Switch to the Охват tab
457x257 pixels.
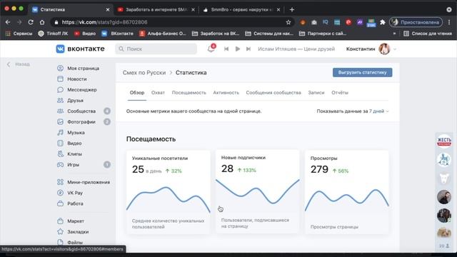click(x=158, y=93)
